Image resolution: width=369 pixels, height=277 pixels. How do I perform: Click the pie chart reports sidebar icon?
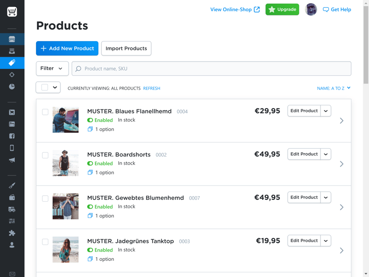pyautogui.click(x=12, y=86)
